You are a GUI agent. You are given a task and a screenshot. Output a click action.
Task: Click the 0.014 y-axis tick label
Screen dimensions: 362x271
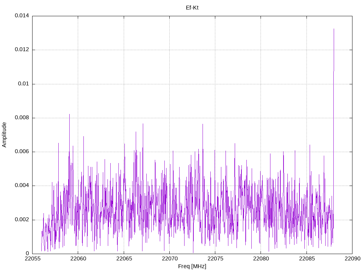coord(22,16)
